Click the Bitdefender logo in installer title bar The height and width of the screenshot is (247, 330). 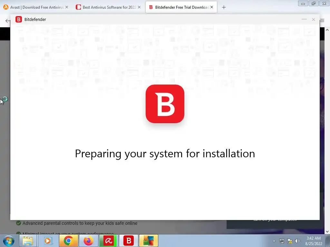pos(18,19)
